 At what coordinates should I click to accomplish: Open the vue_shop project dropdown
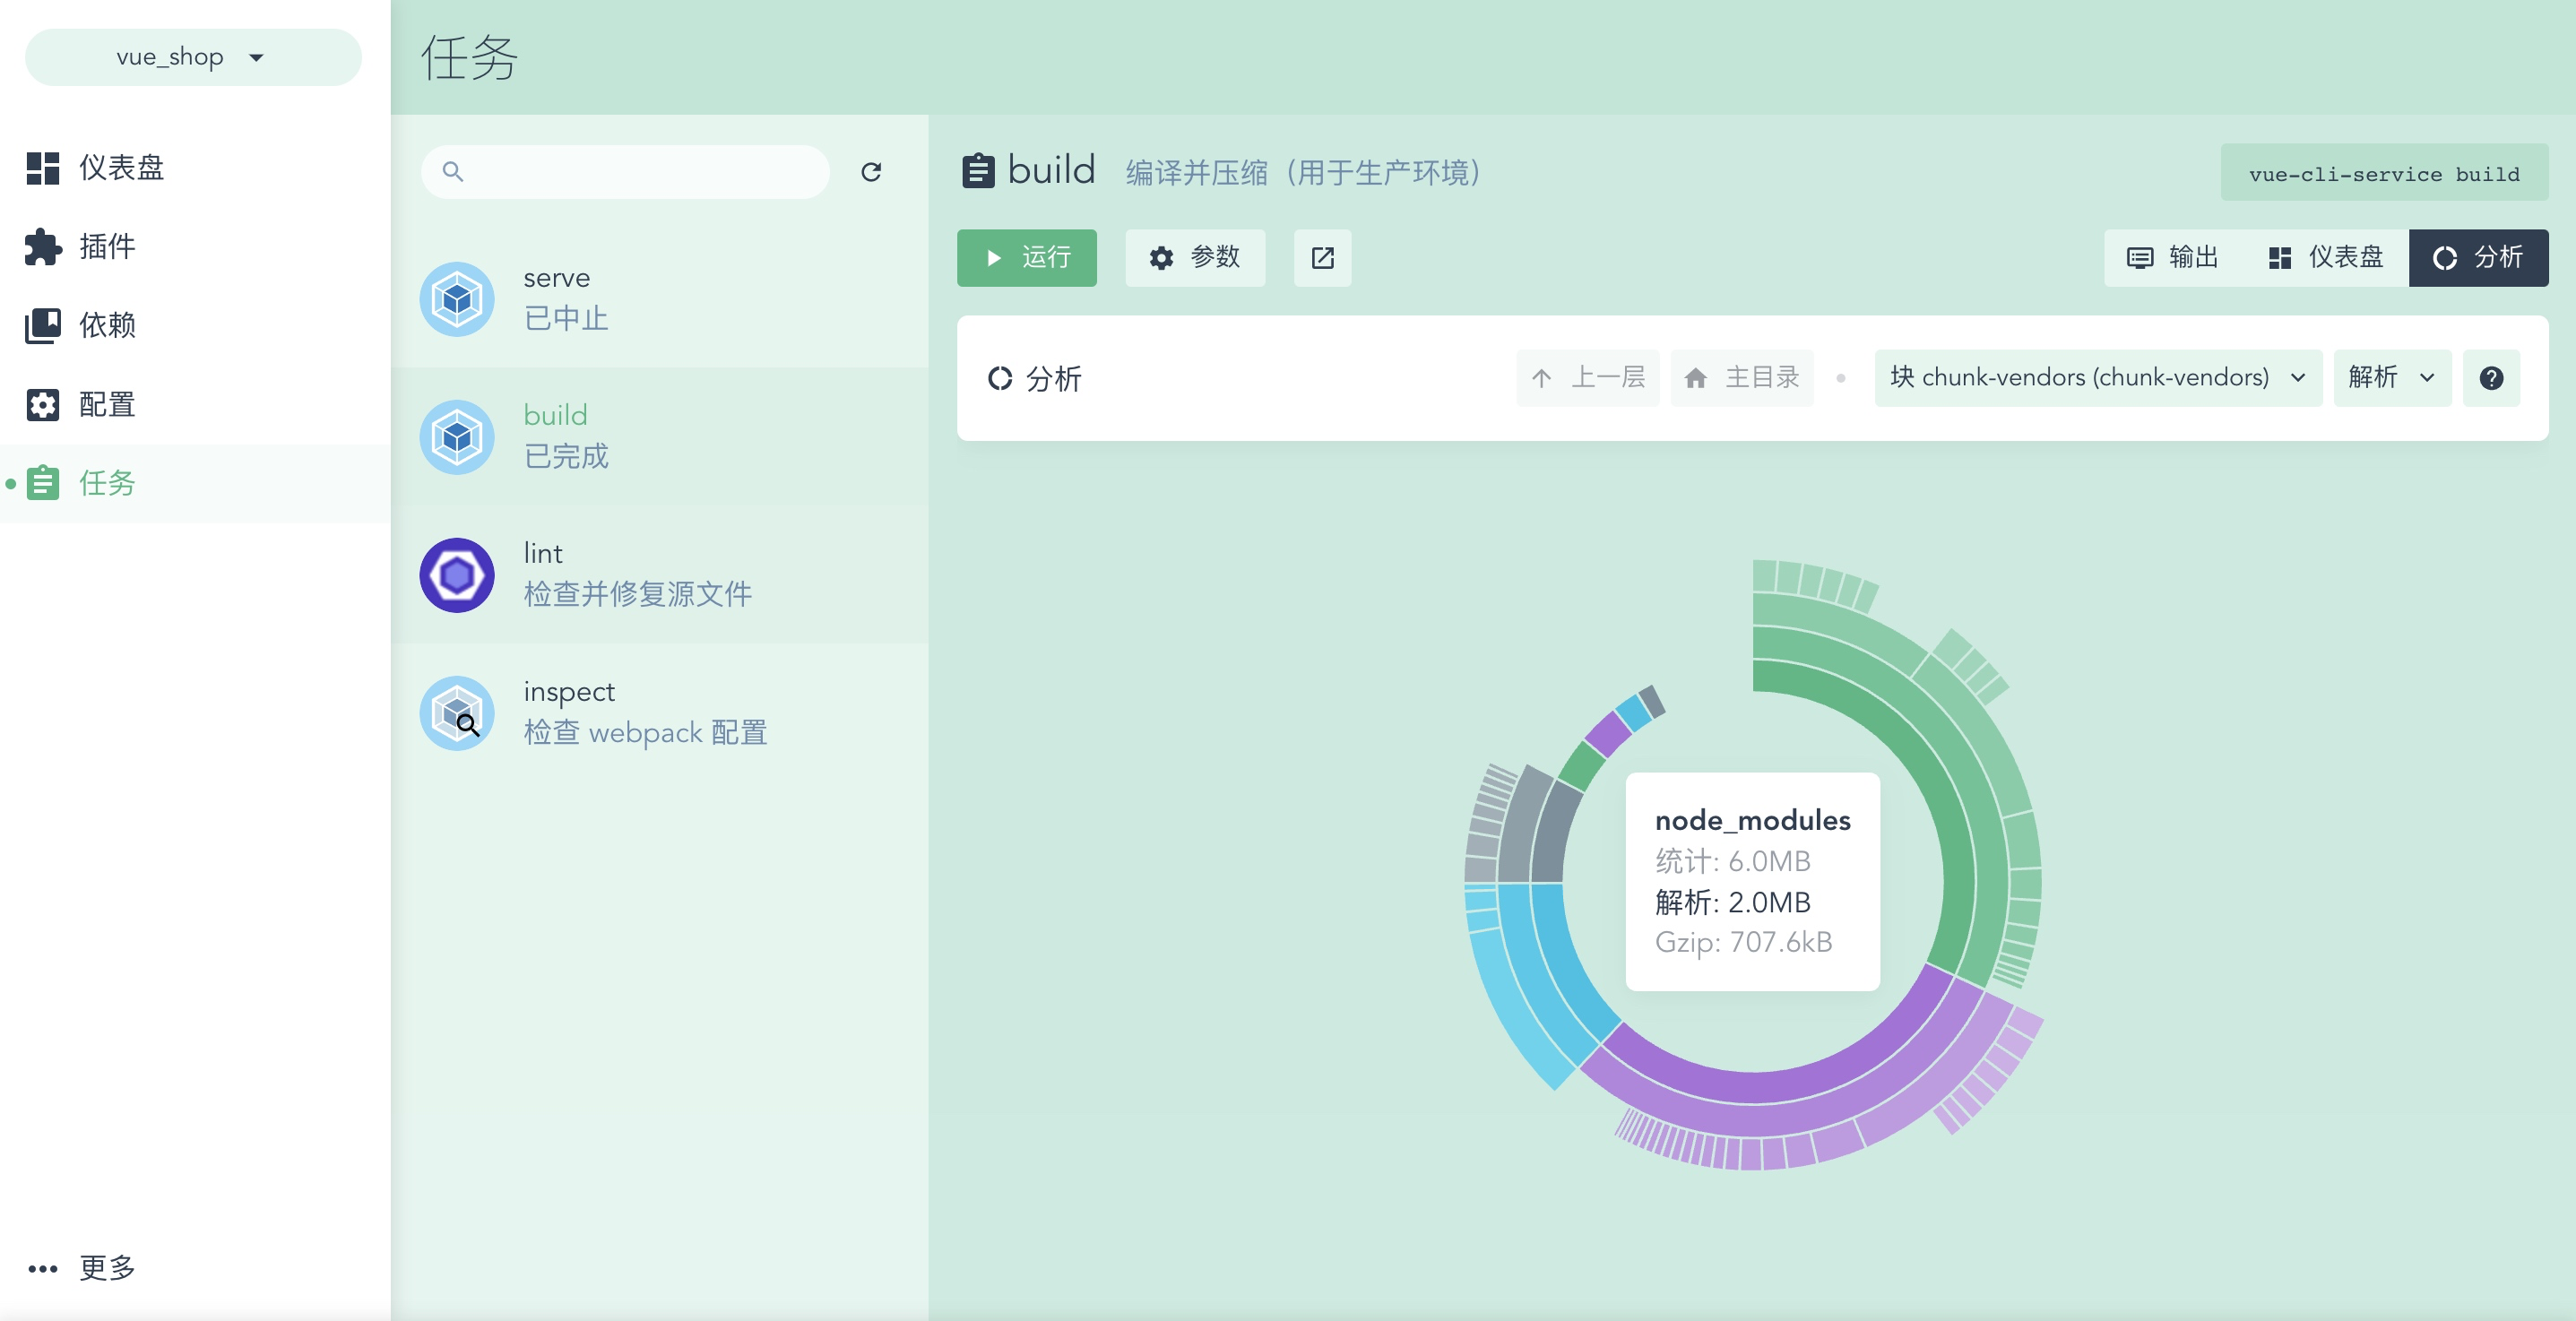coord(192,57)
